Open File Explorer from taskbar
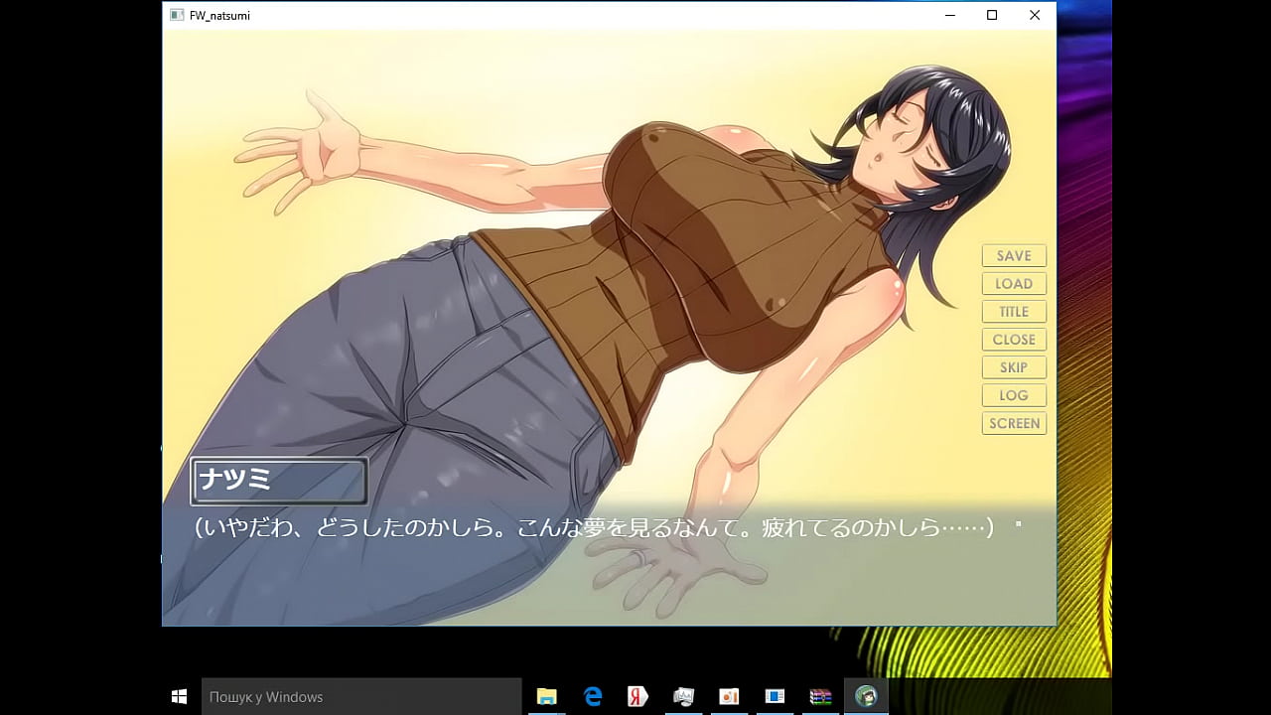This screenshot has width=1271, height=715. point(546,696)
